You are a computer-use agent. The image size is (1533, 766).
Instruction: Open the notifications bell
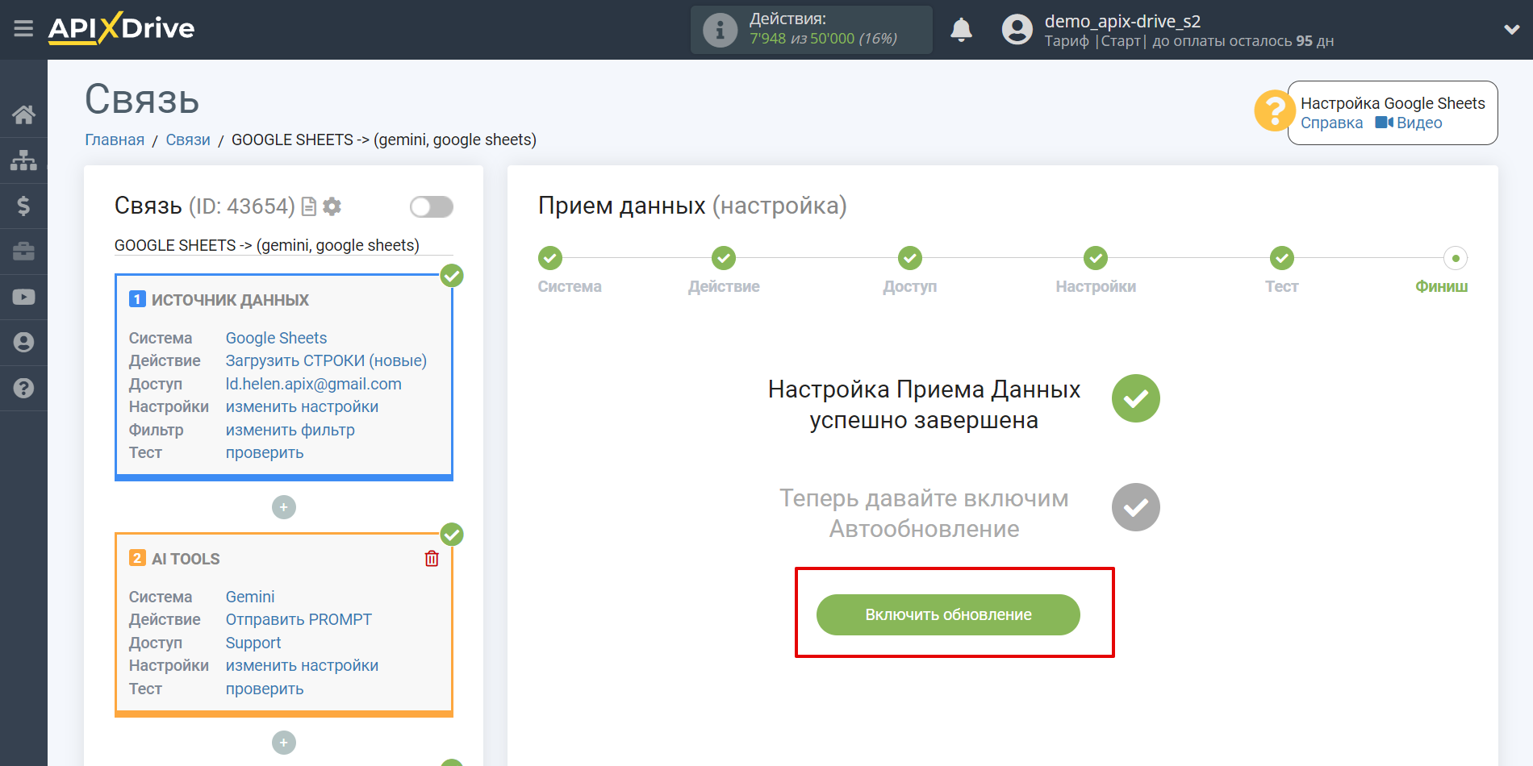click(x=961, y=30)
